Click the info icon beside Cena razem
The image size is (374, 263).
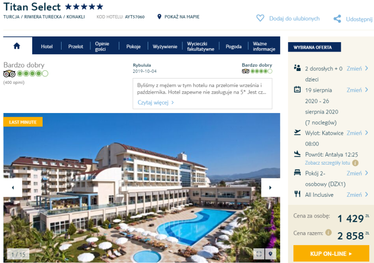329,232
